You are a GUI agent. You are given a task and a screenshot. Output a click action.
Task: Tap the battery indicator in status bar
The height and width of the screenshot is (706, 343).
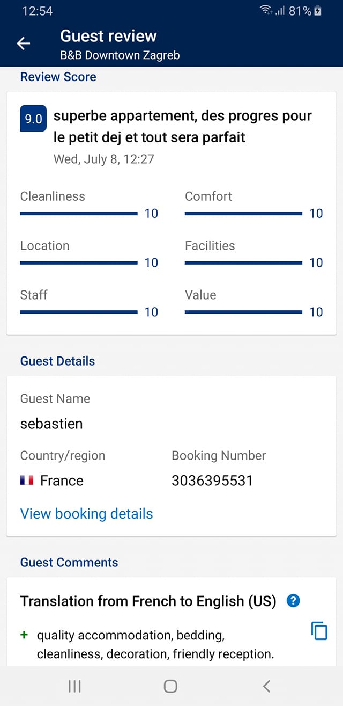[x=318, y=11]
